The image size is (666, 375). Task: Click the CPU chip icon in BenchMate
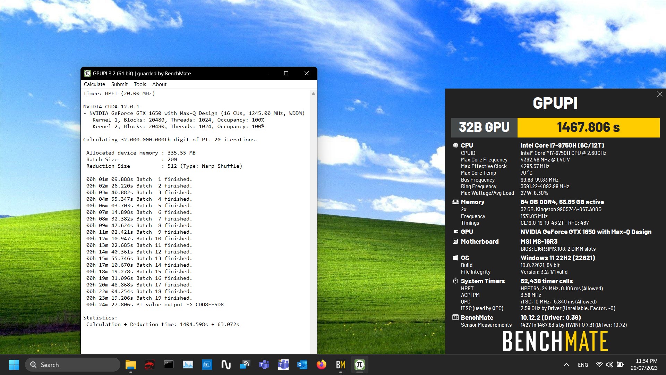pos(455,145)
